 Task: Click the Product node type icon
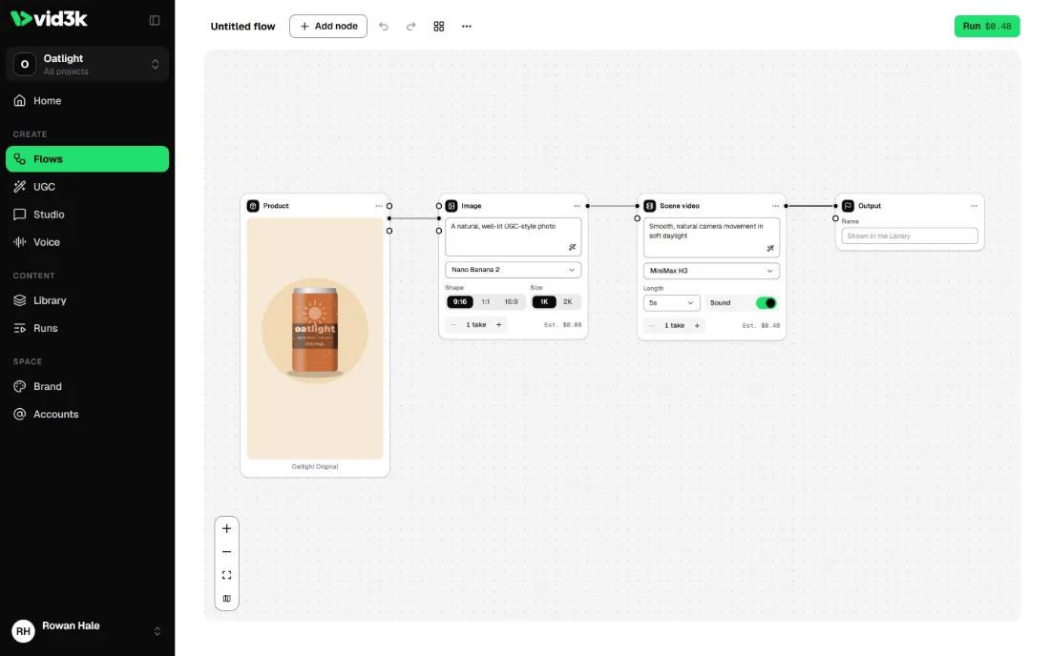253,206
